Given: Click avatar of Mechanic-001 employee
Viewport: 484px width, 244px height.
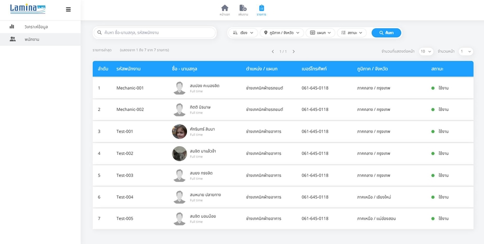Looking at the screenshot, I should (179, 88).
